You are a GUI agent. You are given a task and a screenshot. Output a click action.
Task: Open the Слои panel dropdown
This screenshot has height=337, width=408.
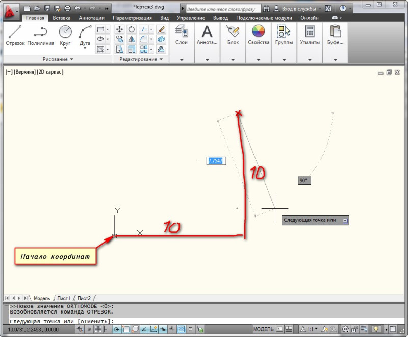(182, 60)
